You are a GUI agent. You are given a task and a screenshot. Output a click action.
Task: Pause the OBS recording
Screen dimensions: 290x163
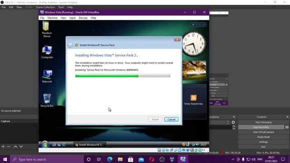(x=287, y=127)
